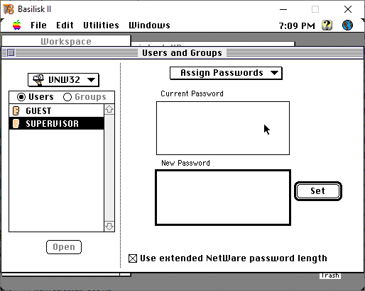This screenshot has width=365, height=291.
Task: Click the user list scroll up arrow
Action: point(109,110)
